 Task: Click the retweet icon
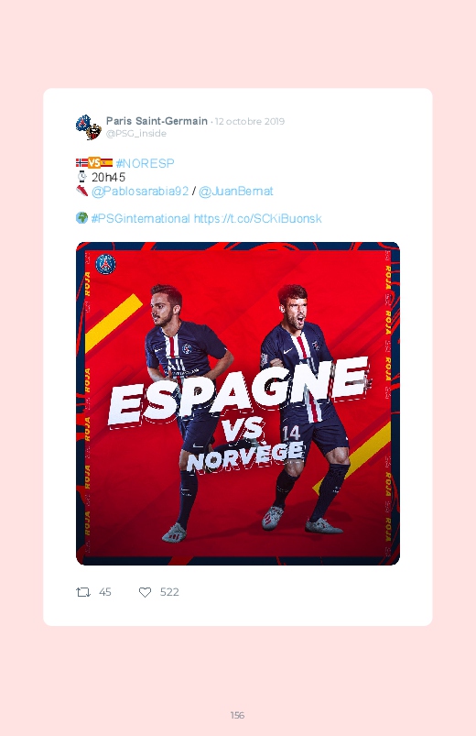click(x=83, y=592)
